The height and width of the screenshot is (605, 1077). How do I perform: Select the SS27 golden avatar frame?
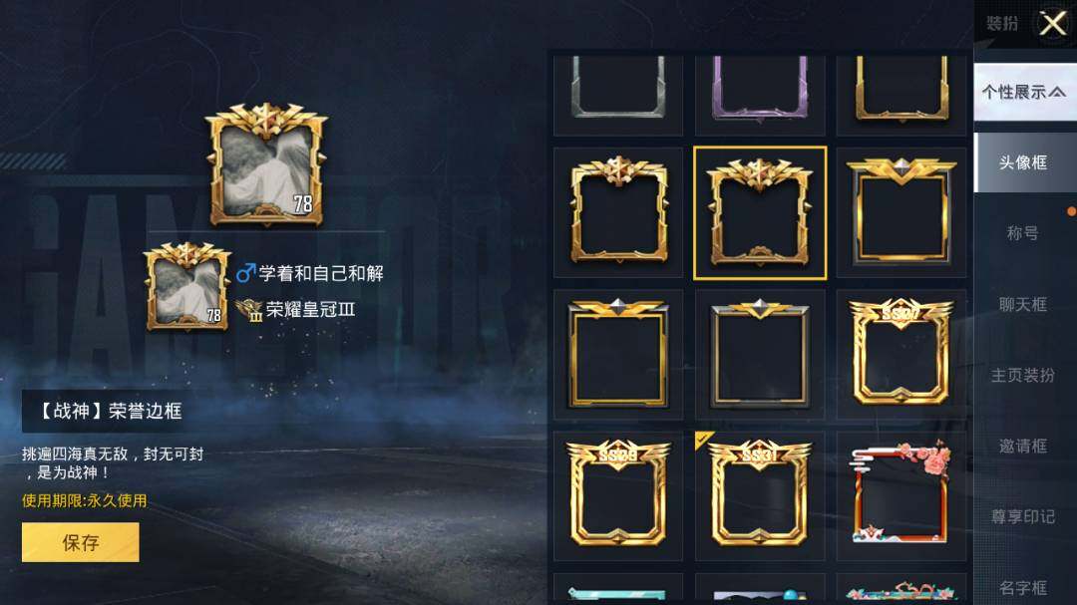click(x=901, y=354)
